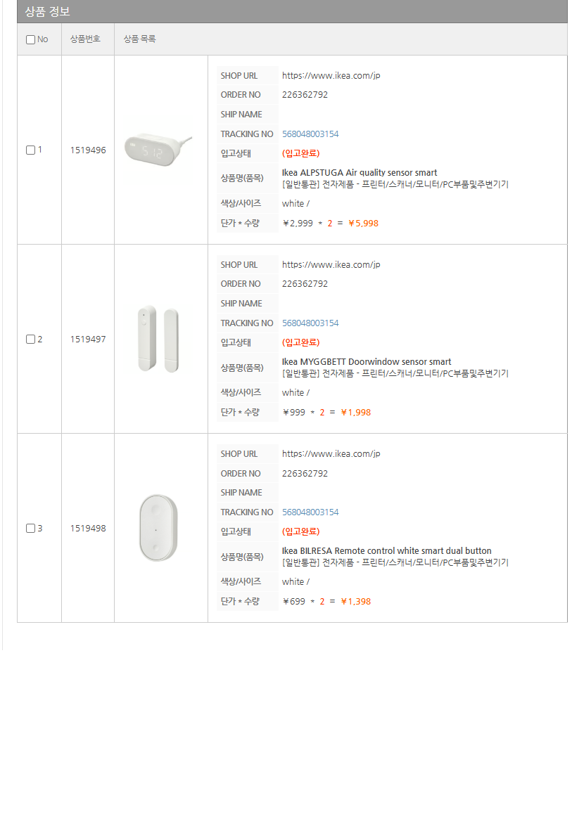
Task: Follow tracking number link for BILRESA item
Action: click(310, 512)
